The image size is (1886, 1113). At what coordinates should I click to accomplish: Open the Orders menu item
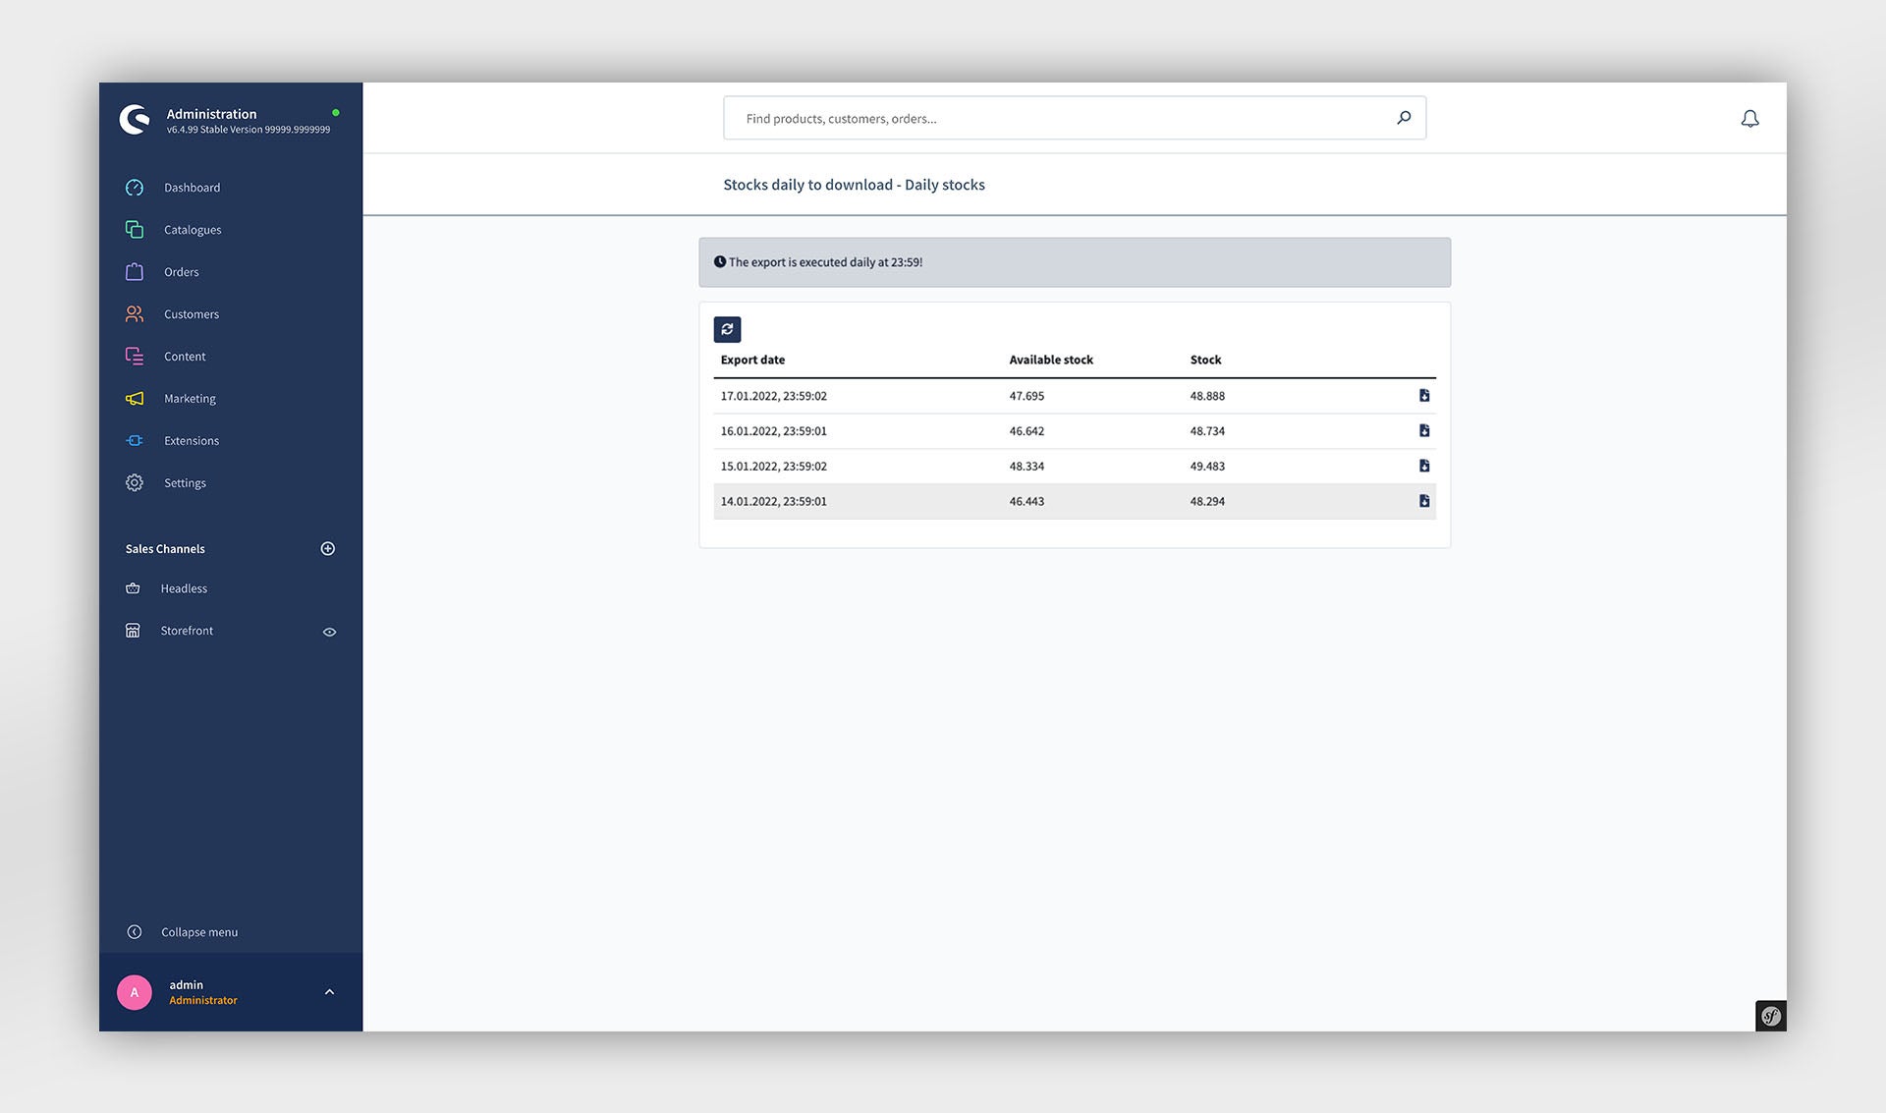[182, 272]
